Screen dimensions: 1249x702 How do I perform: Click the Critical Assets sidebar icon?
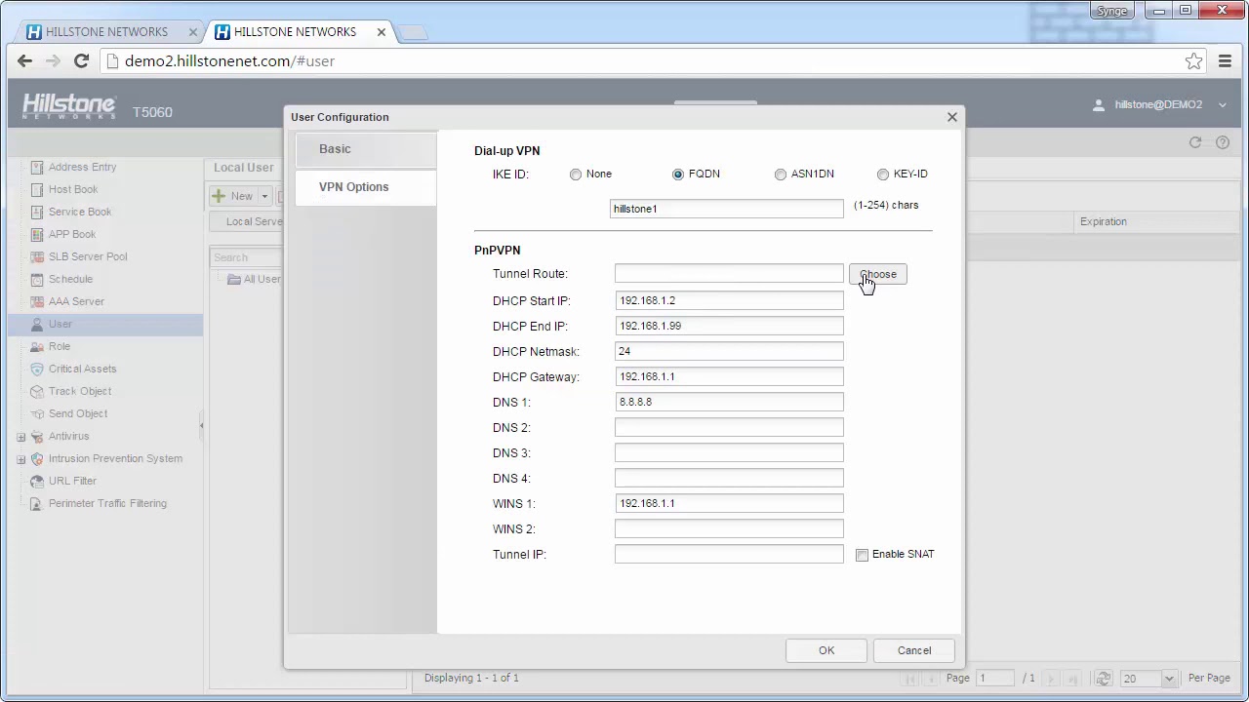37,369
